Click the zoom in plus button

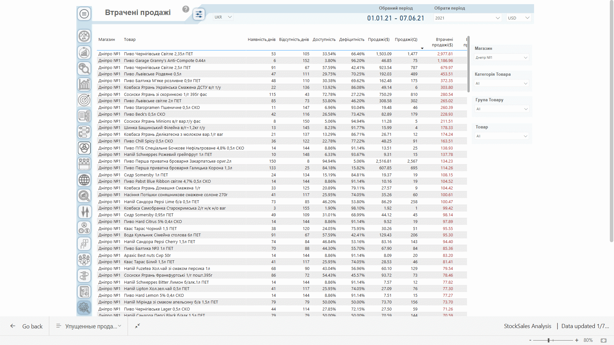coord(577,340)
